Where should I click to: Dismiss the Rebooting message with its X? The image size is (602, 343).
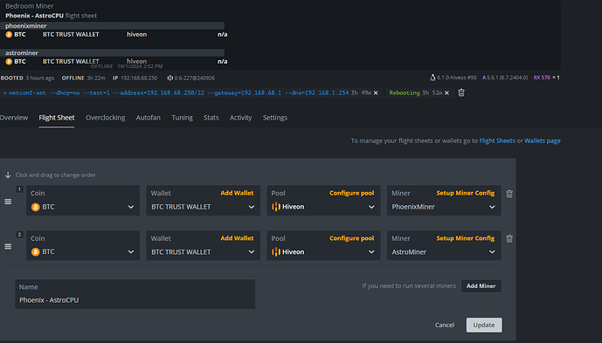446,93
